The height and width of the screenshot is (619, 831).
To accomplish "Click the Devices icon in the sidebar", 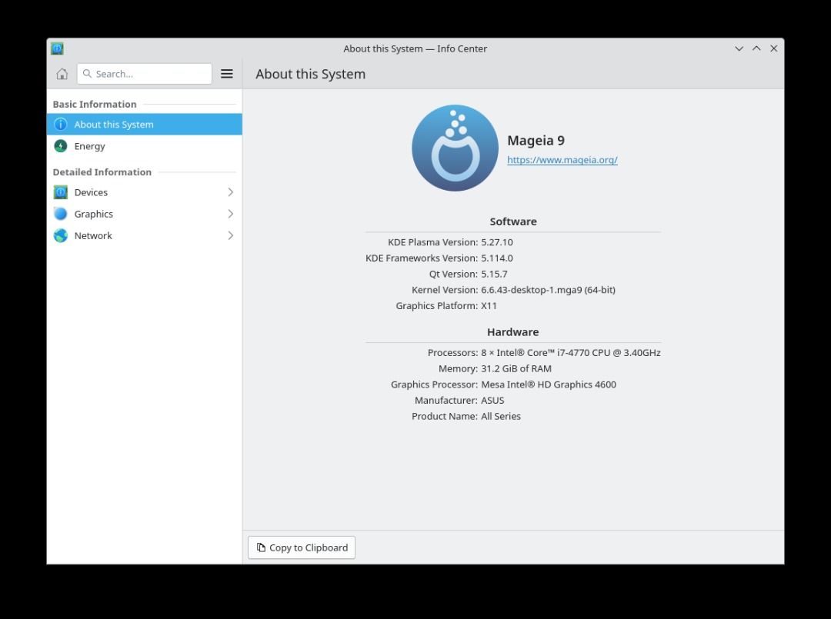I will tap(61, 192).
